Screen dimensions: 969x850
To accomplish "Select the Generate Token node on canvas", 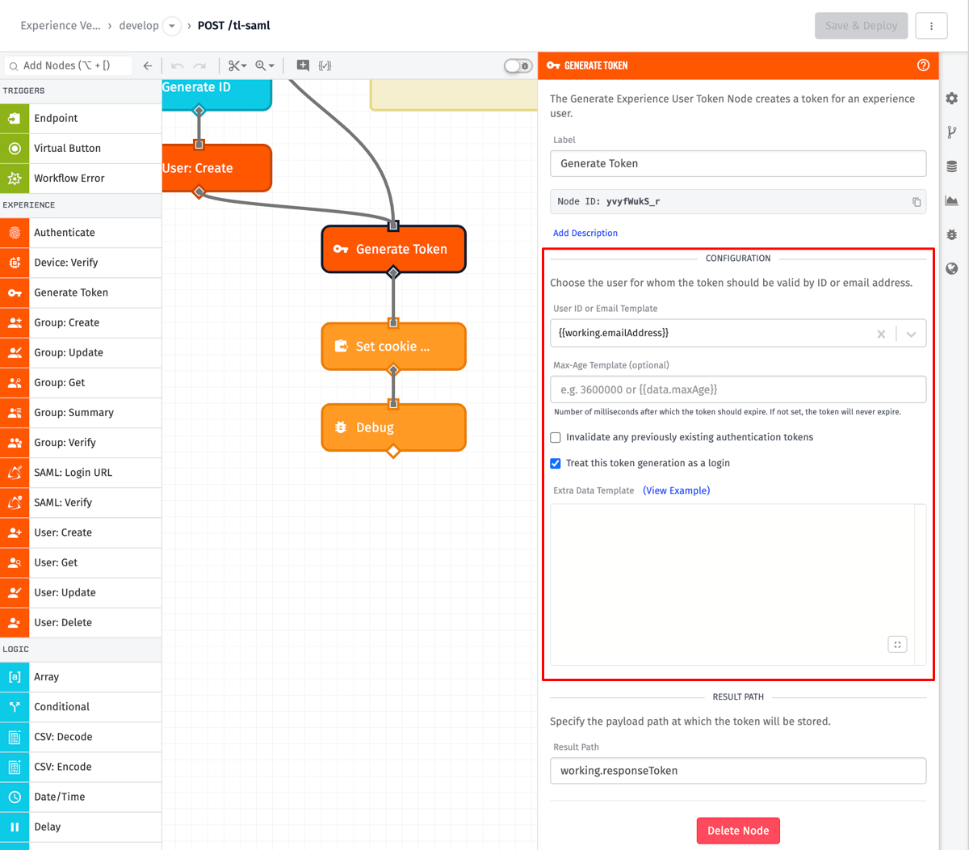I will click(x=393, y=249).
